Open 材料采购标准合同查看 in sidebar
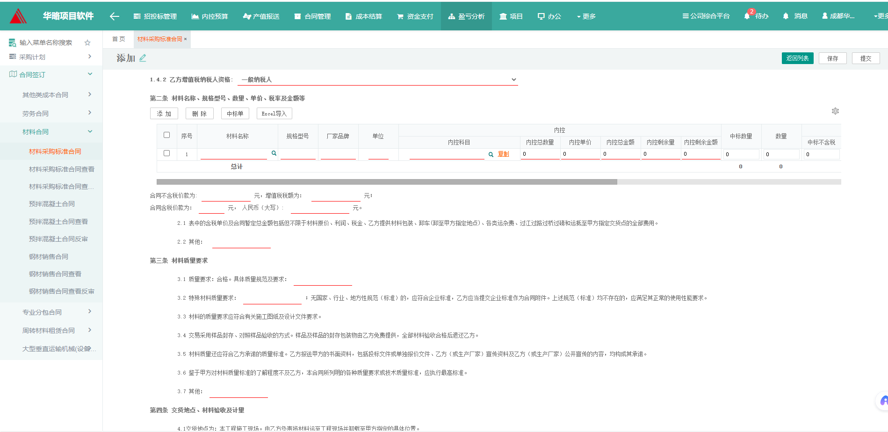Viewport: 888px width, 432px height. tap(61, 169)
